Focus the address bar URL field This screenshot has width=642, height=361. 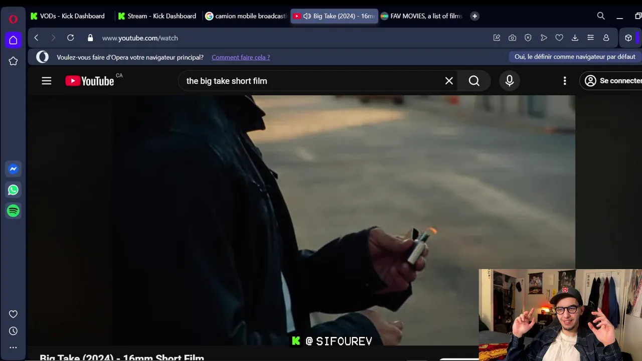(291, 38)
